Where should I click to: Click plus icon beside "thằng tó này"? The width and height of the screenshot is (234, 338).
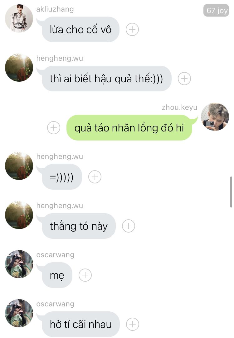coord(129,226)
